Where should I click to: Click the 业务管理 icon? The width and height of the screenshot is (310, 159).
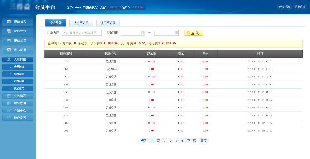click(9, 96)
